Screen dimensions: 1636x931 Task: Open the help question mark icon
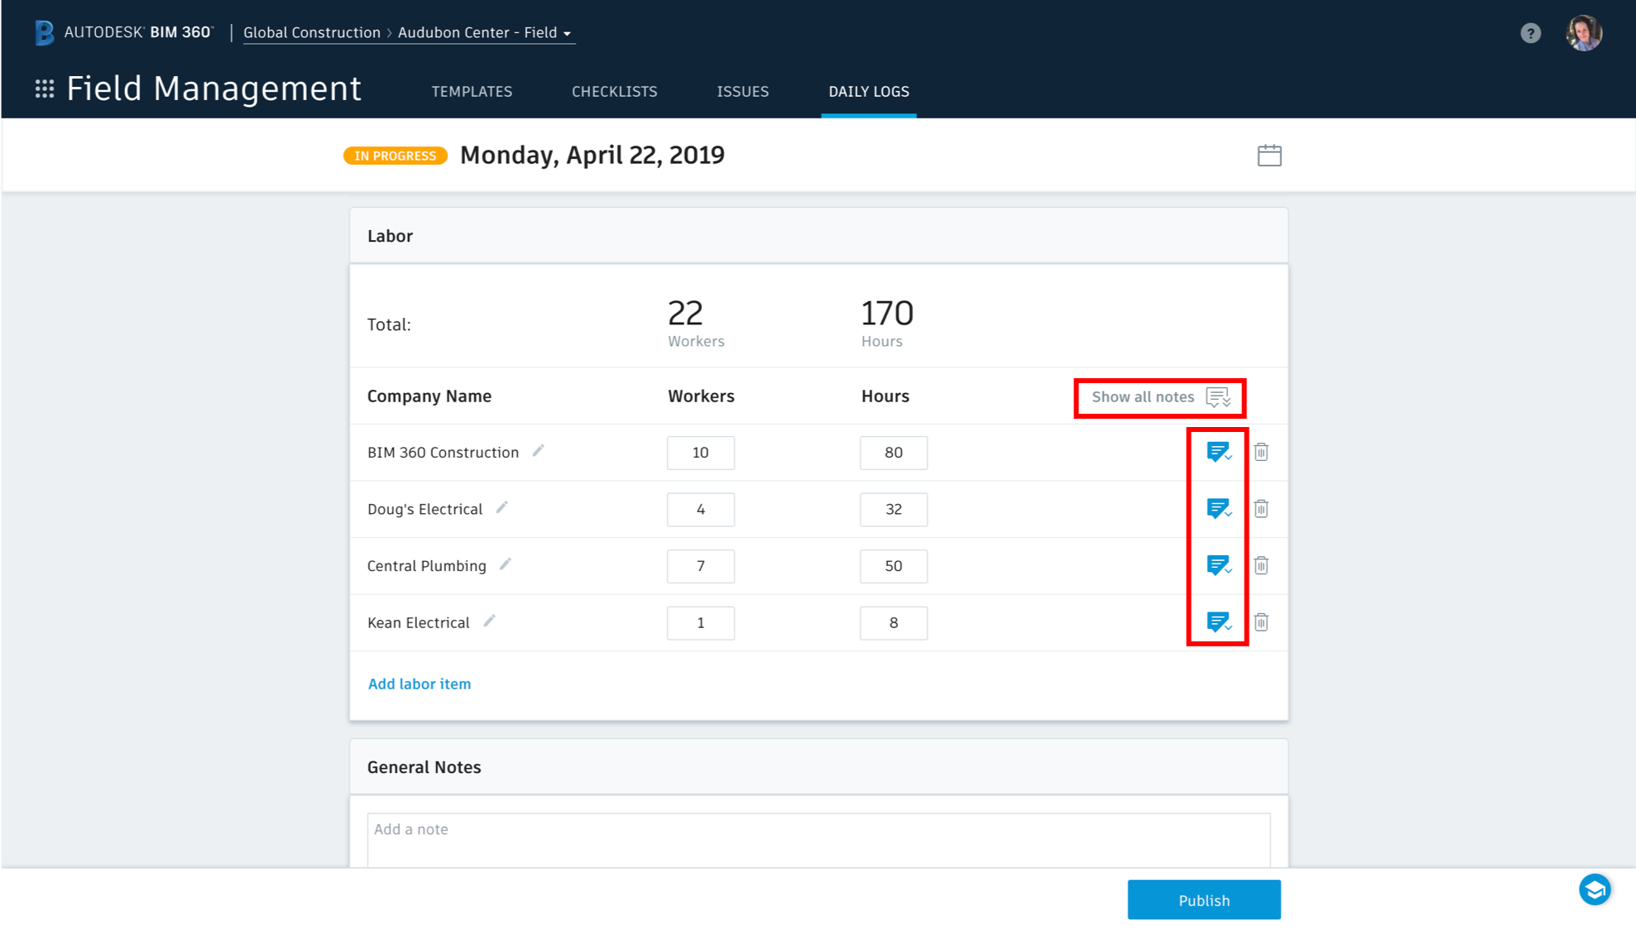(1530, 33)
